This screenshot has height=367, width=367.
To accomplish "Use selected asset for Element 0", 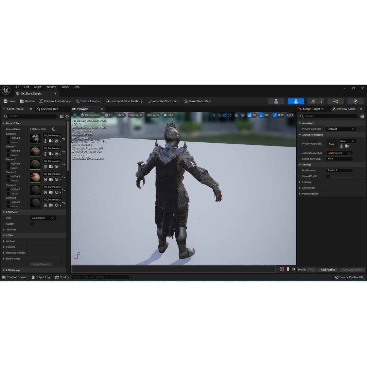I will click(x=46, y=141).
